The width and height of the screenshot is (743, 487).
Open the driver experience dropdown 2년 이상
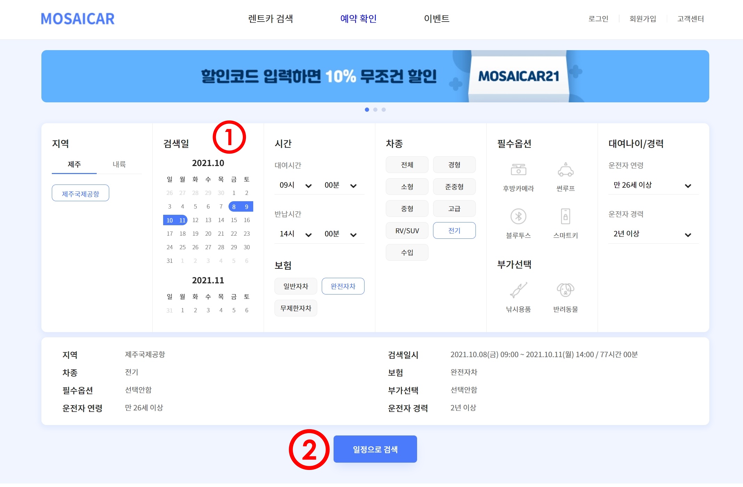tap(653, 234)
